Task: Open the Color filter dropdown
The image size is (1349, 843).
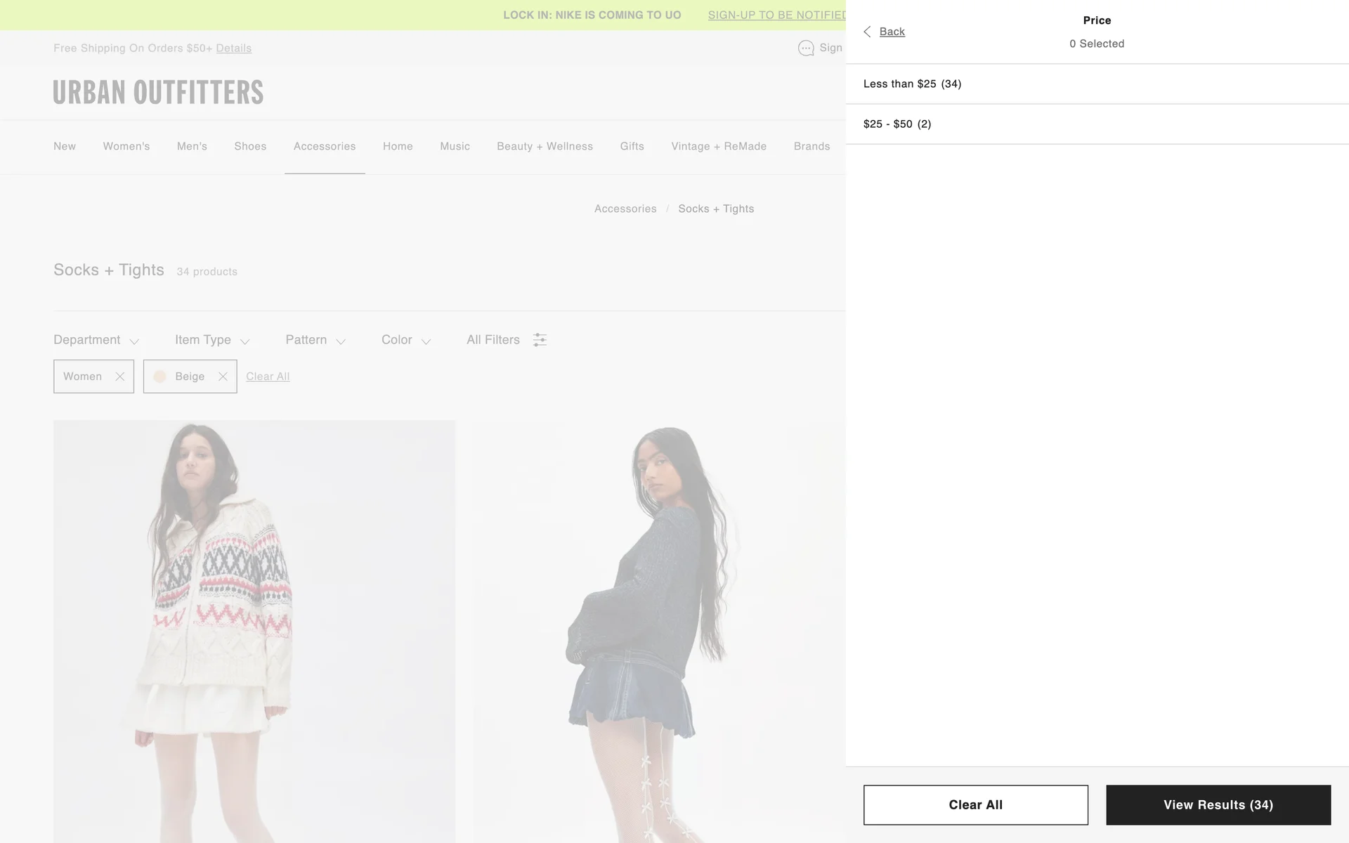Action: click(x=406, y=340)
